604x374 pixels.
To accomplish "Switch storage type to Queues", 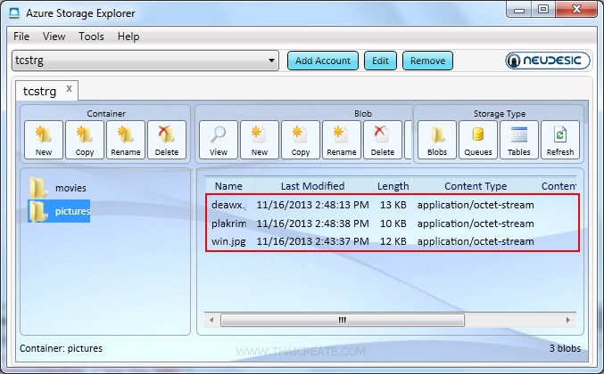I will coord(478,140).
